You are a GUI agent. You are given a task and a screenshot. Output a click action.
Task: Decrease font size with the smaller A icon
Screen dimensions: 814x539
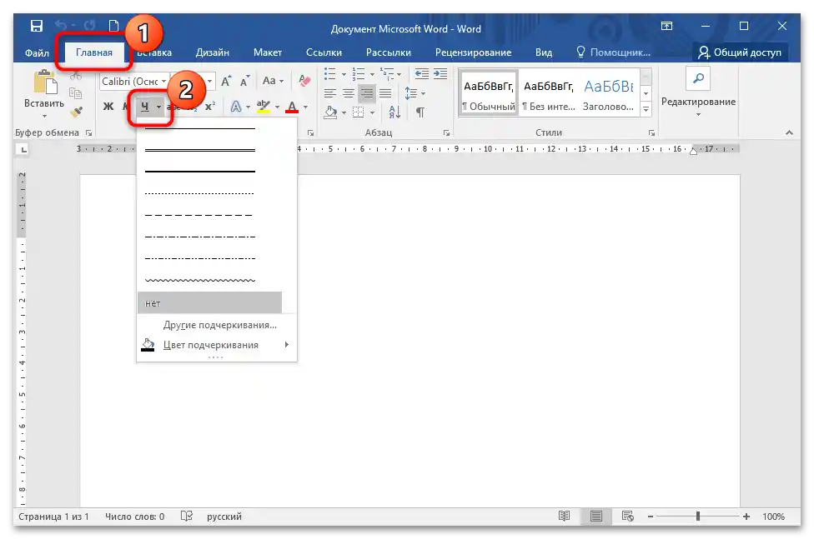[244, 82]
